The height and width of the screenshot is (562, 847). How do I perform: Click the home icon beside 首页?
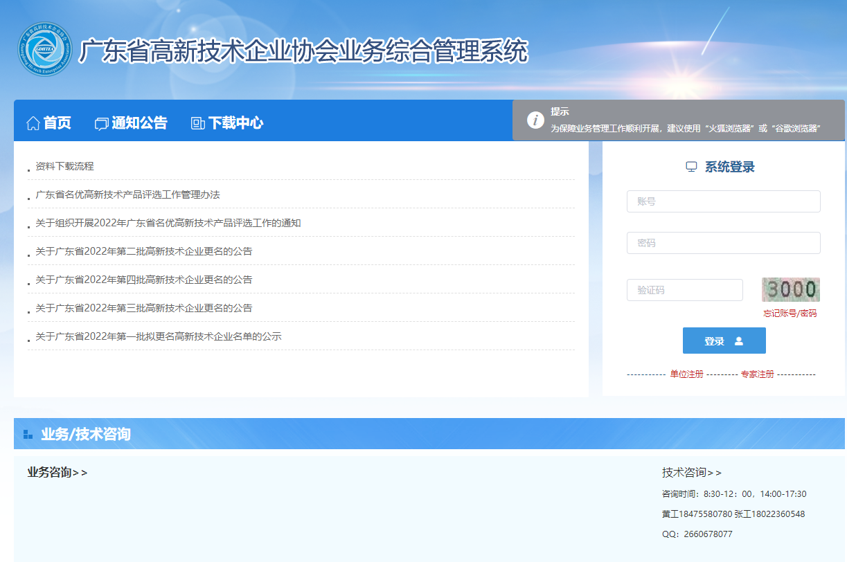click(33, 123)
